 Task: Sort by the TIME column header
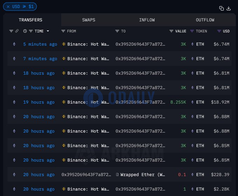39,31
